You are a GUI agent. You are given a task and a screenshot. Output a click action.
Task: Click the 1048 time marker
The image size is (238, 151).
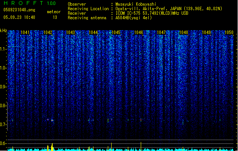[x=184, y=32]
